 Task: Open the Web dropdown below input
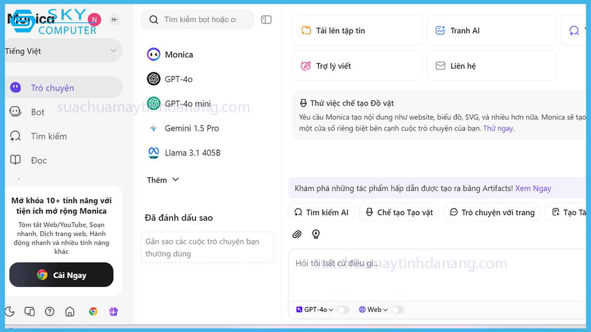(x=373, y=309)
